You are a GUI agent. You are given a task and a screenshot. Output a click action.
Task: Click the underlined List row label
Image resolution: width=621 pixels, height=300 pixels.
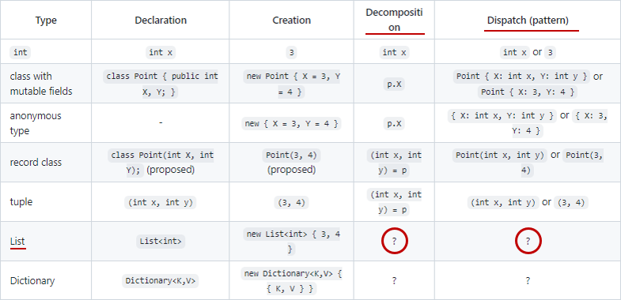click(18, 242)
